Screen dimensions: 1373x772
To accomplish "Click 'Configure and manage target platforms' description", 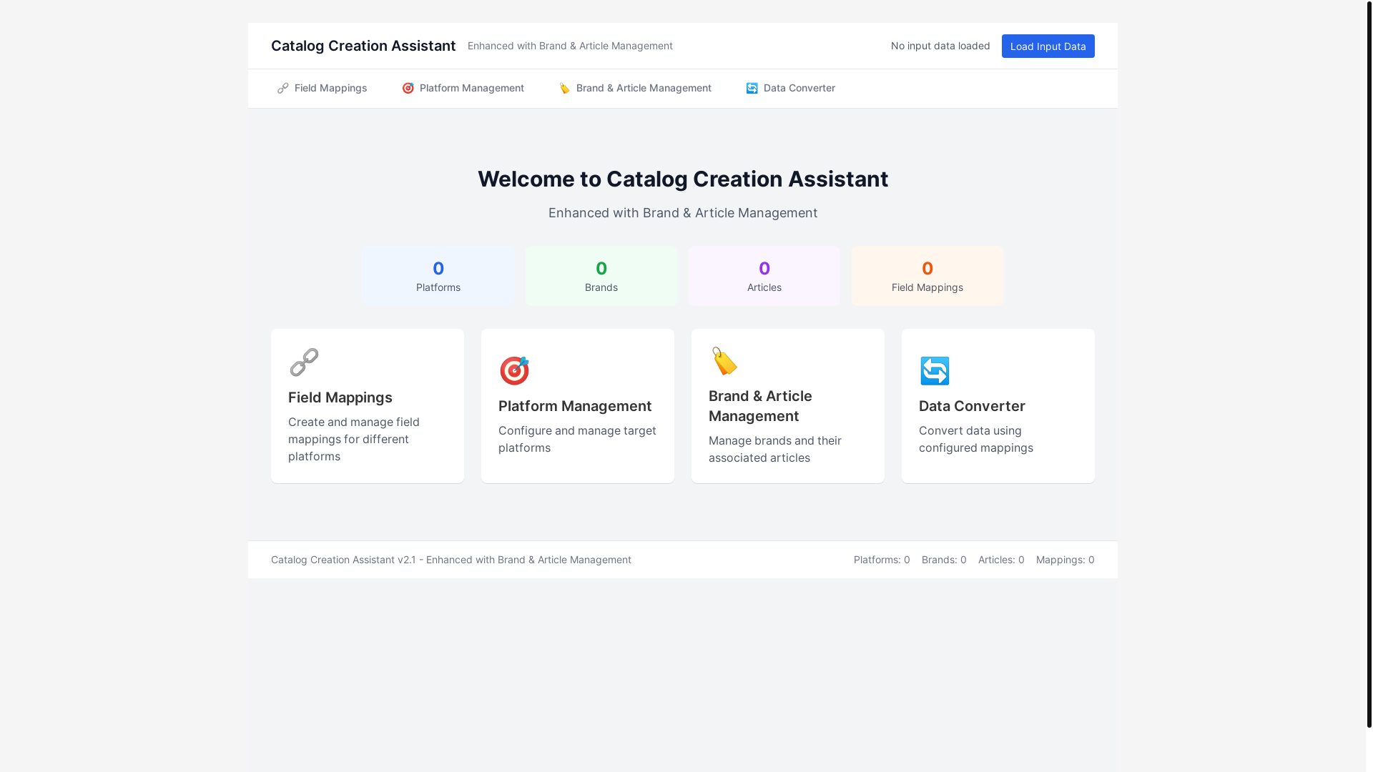I will coord(577,439).
